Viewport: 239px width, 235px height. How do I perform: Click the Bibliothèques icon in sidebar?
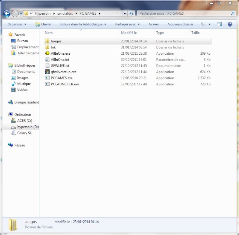[x=10, y=65]
